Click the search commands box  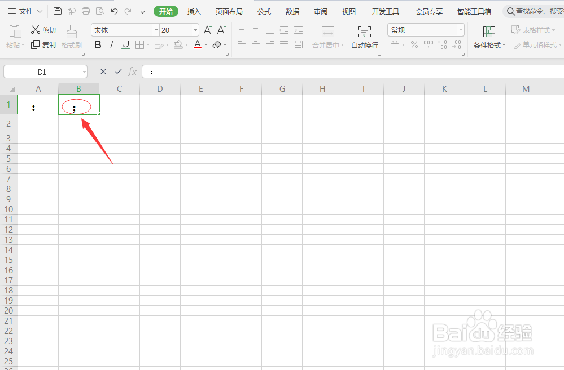[x=534, y=11]
